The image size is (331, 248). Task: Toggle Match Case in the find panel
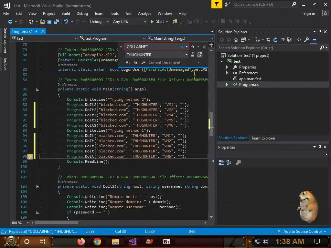coord(128,62)
